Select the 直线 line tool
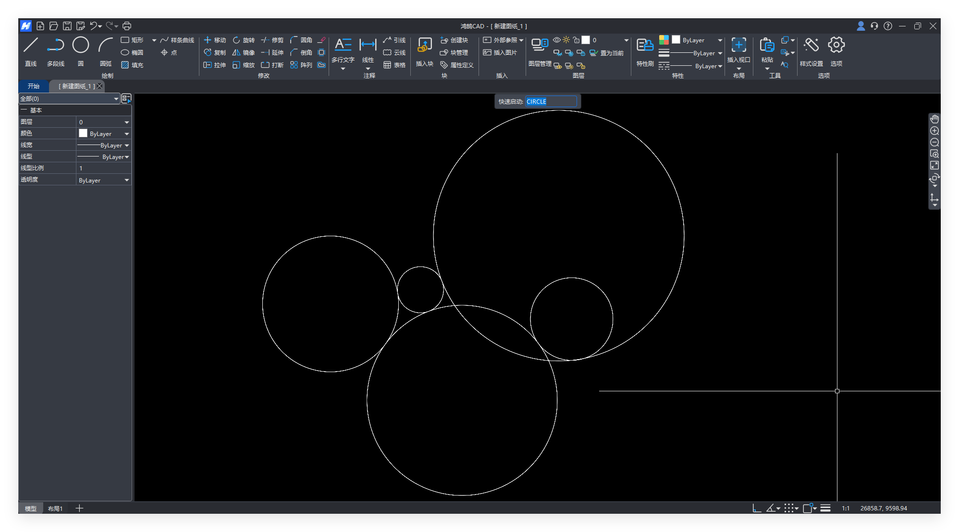Image resolution: width=959 pixels, height=532 pixels. coord(31,46)
